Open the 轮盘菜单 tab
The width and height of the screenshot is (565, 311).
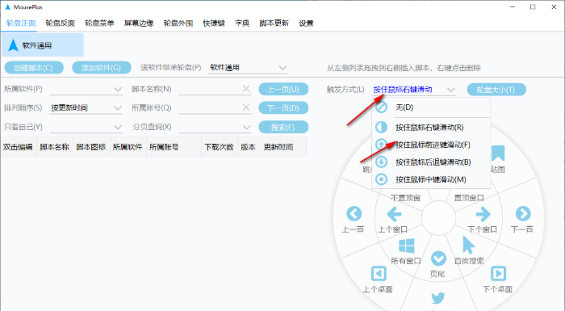pos(99,23)
